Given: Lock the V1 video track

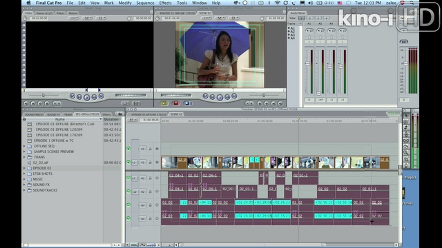Looking at the screenshot, I should click(x=150, y=163).
